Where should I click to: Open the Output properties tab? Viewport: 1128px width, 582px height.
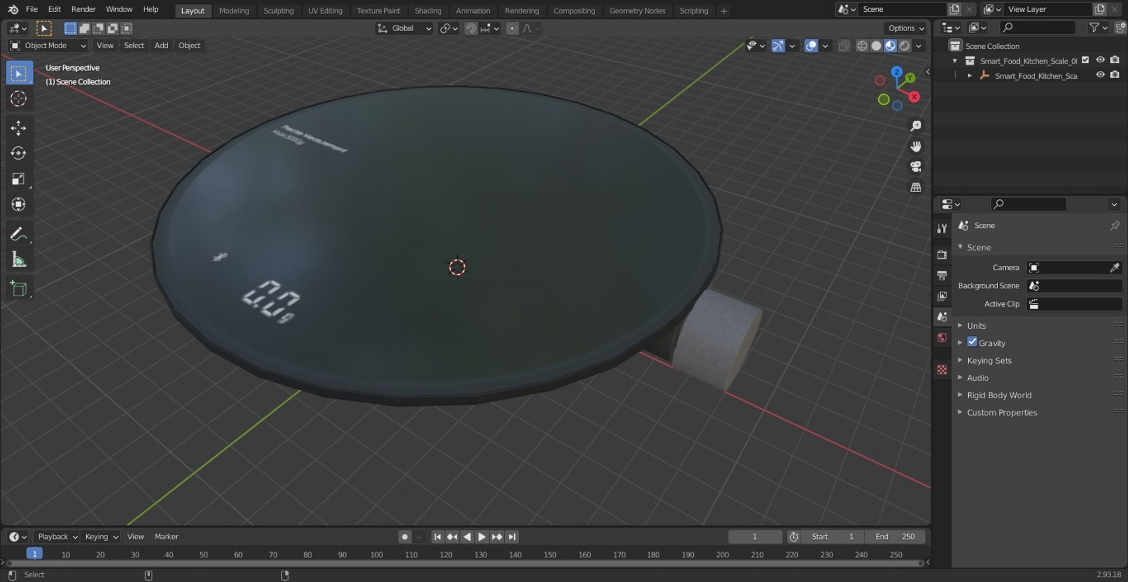942,275
